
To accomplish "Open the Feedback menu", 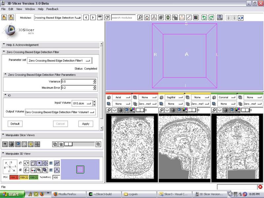I will 52,9.
